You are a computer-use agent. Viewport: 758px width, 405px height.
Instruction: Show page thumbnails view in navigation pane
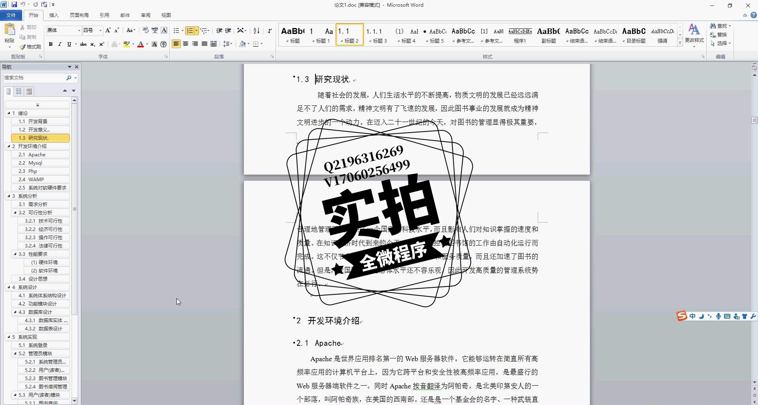[x=19, y=91]
